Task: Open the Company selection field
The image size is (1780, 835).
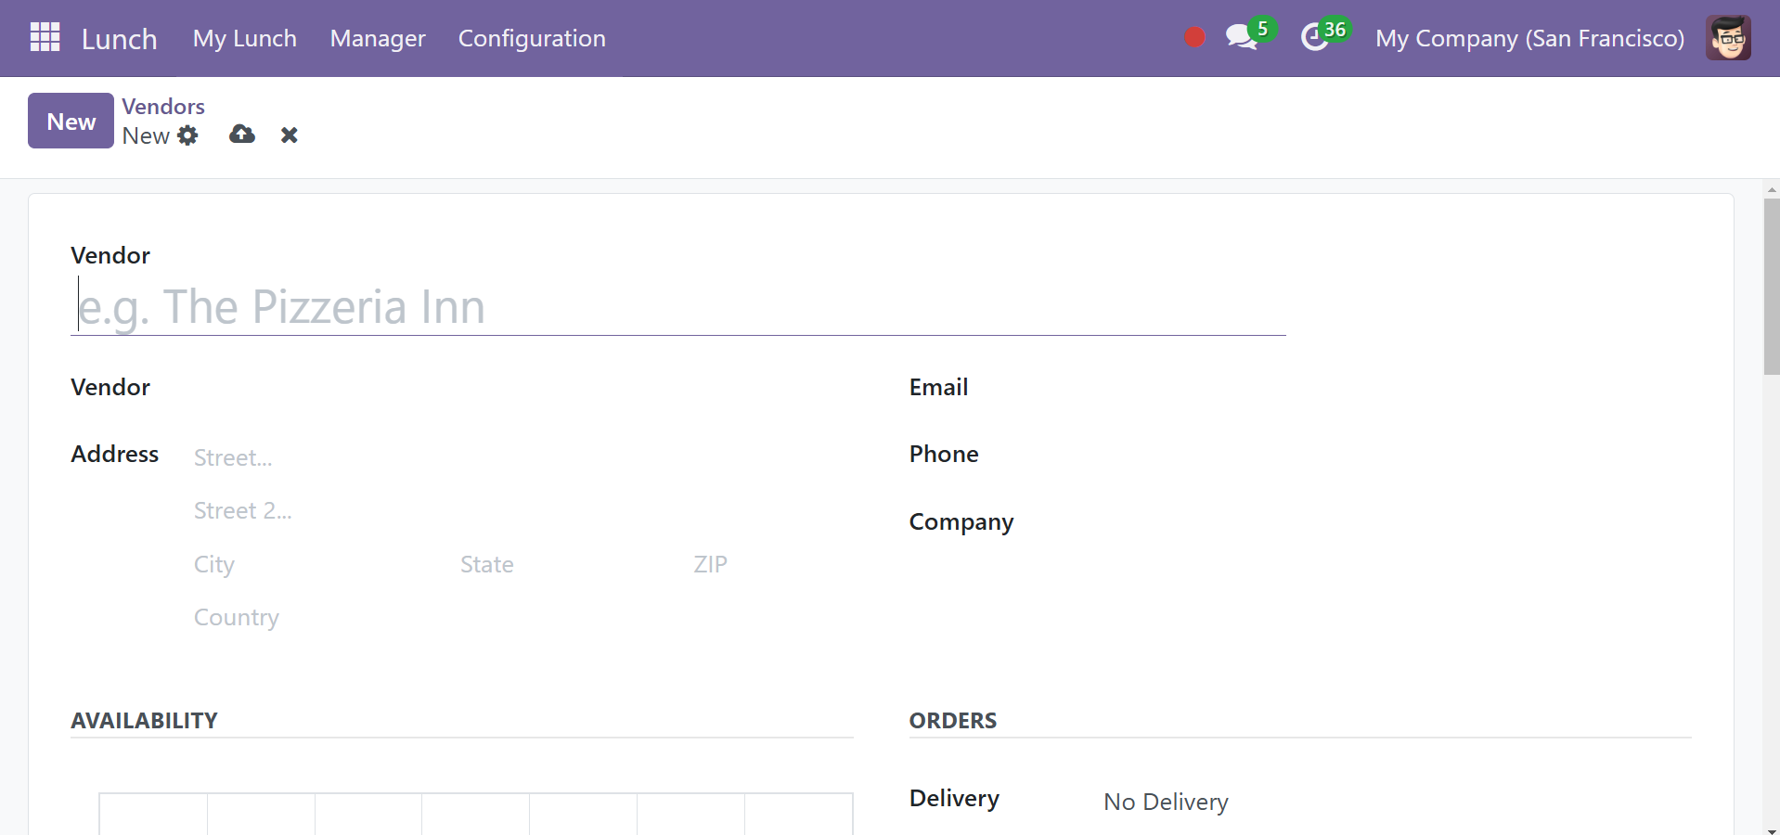Action: coord(1398,521)
